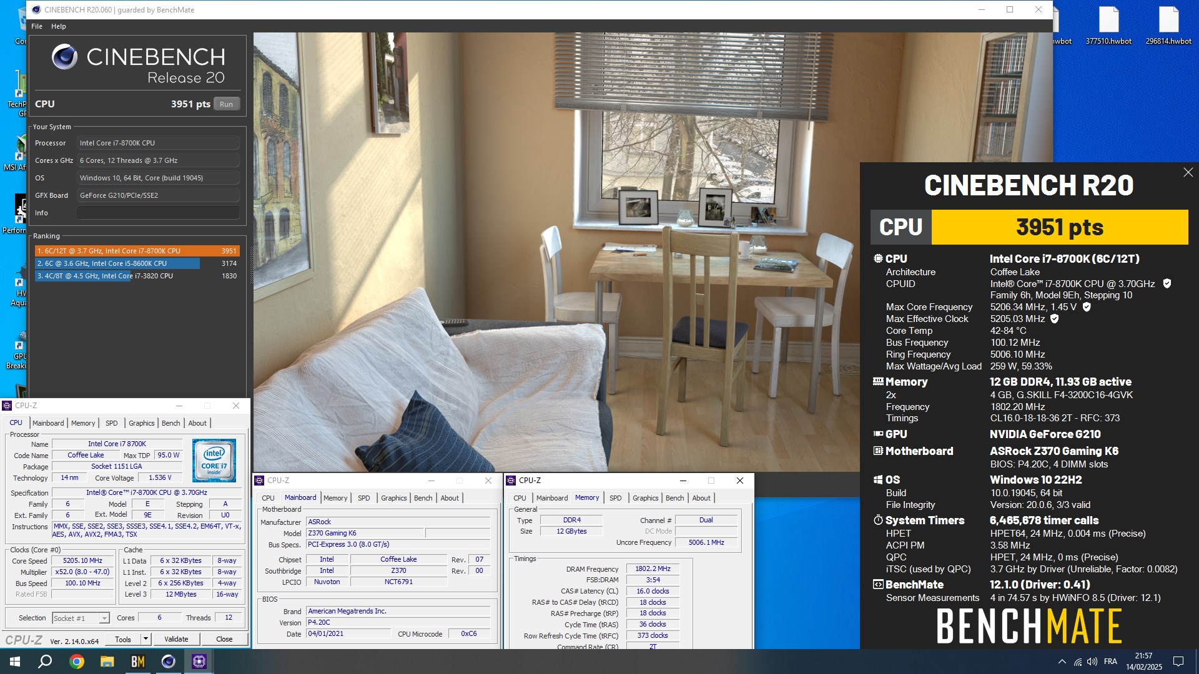Open Bench tab in left CPU-Z window
This screenshot has width=1199, height=674.
point(170,423)
